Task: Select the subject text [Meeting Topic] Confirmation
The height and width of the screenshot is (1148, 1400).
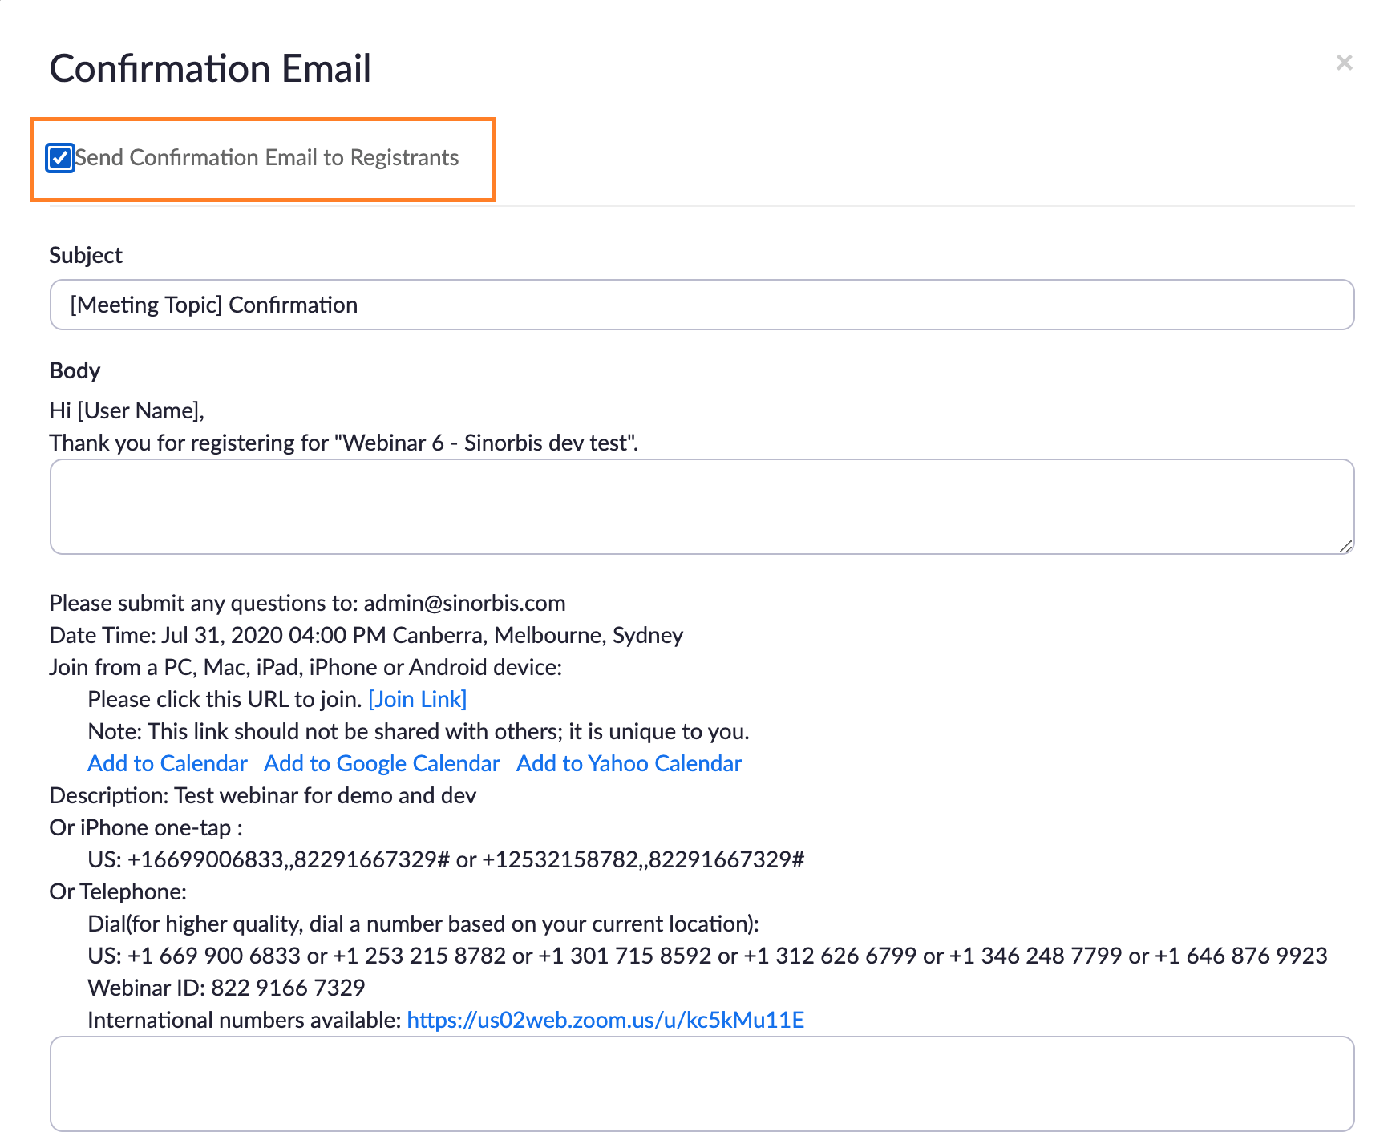Action: 213,305
